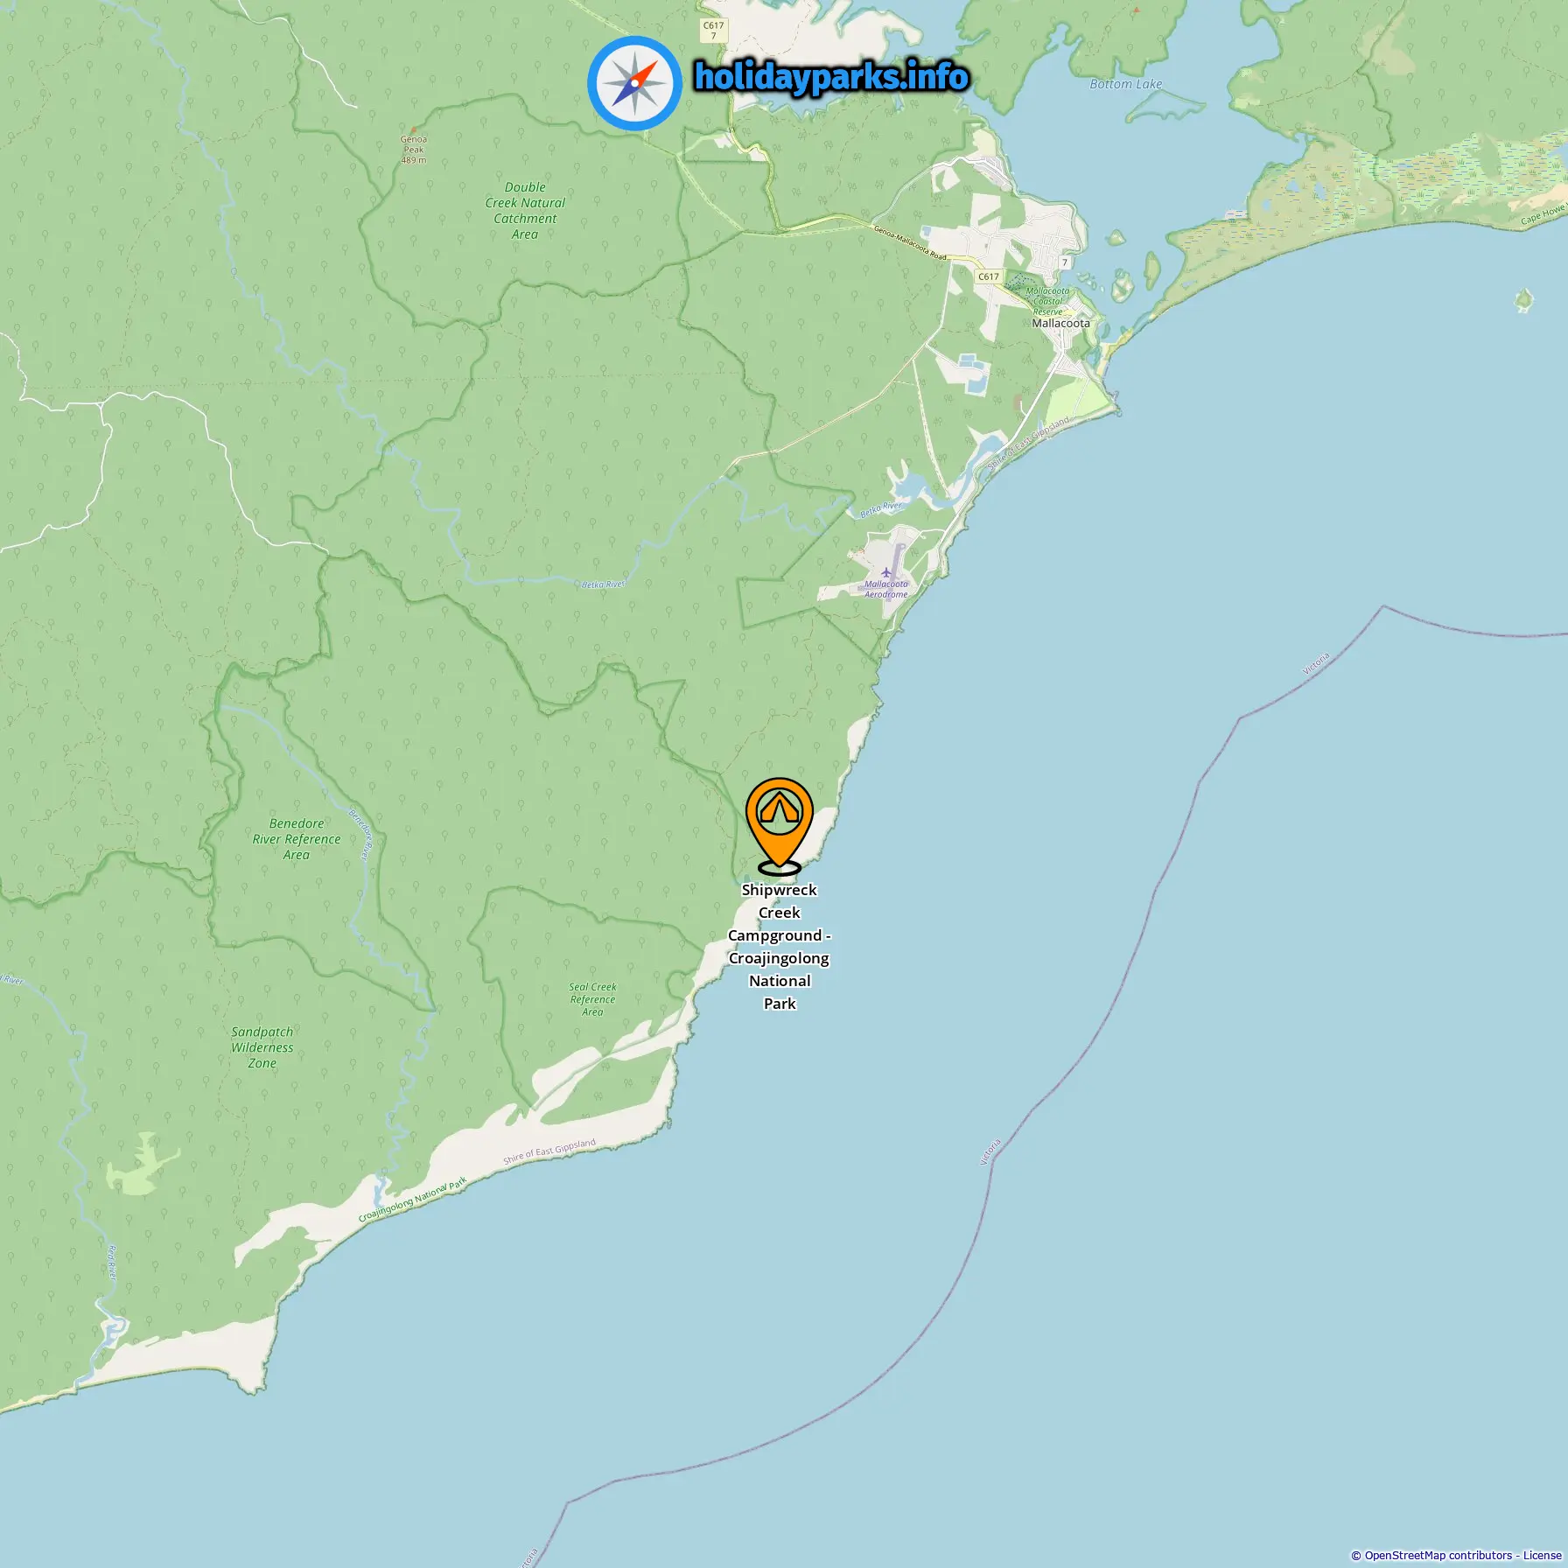Select the Mallacoota Coastal Reserve label

click(1047, 301)
